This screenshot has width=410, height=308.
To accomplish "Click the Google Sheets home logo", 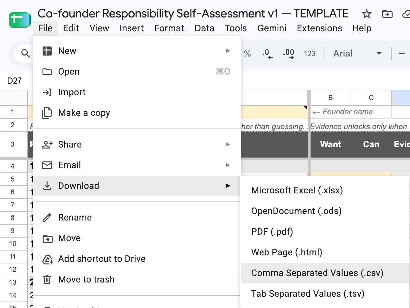I will (x=20, y=20).
